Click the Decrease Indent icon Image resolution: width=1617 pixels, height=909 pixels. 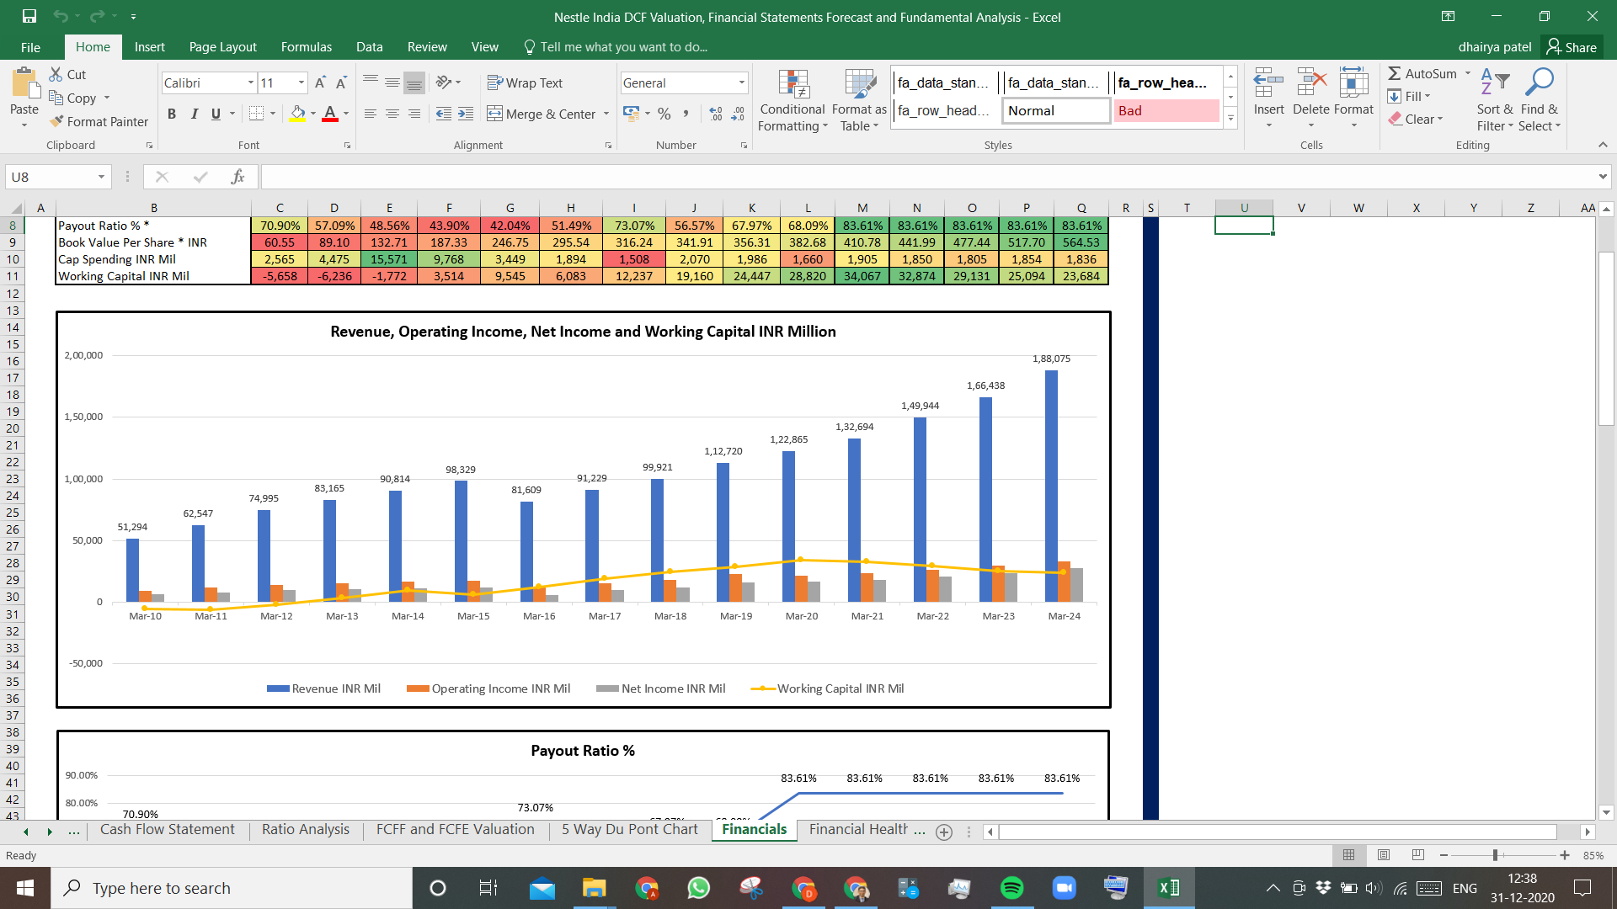(444, 114)
